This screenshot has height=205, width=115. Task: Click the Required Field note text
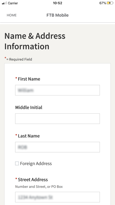(x=18, y=59)
